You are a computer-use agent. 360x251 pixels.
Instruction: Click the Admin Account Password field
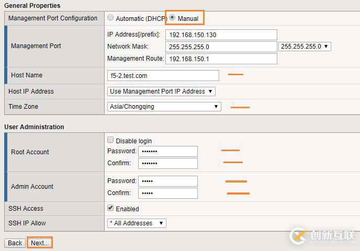167,181
